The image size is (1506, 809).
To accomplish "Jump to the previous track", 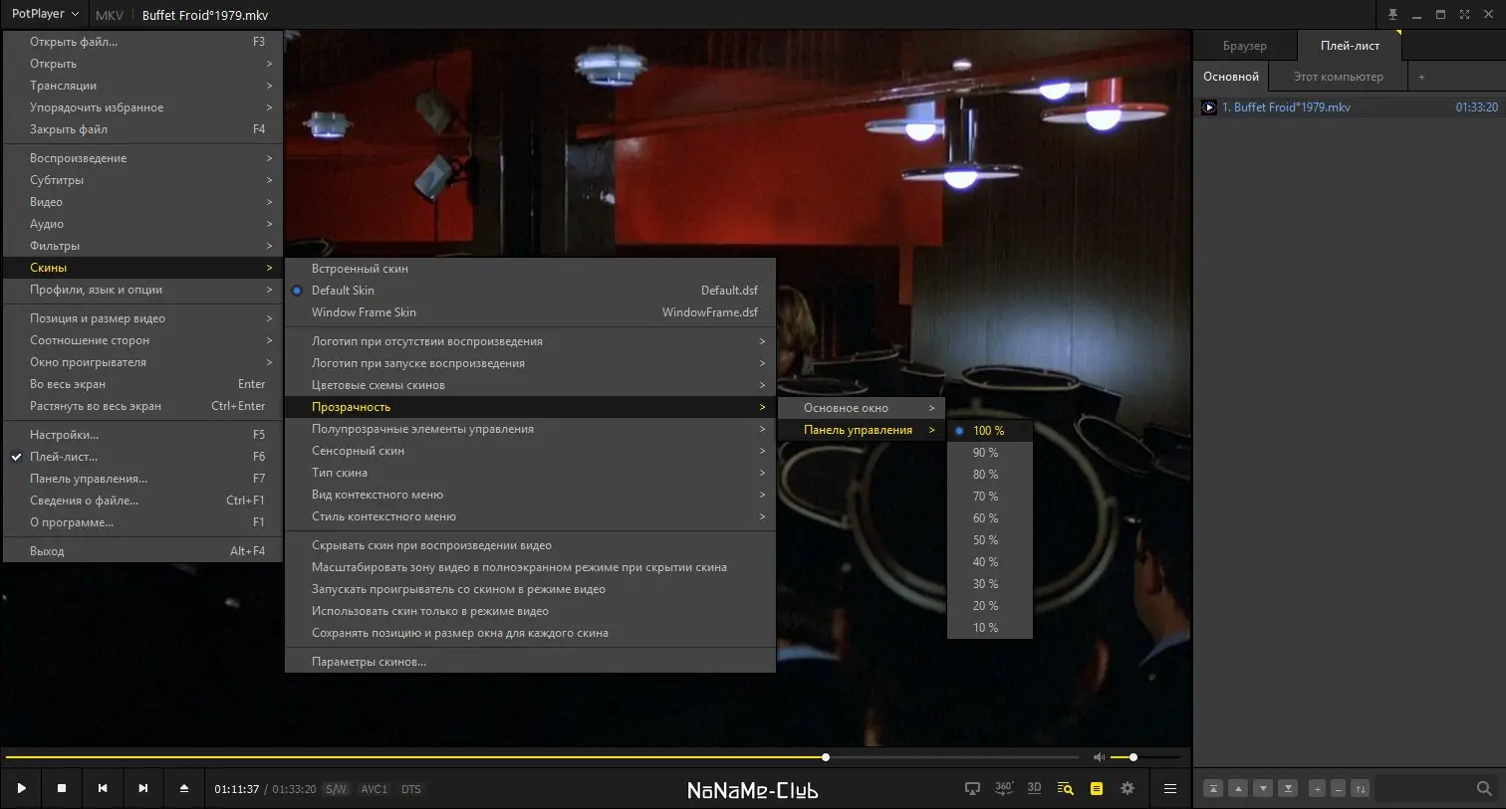I will click(103, 788).
